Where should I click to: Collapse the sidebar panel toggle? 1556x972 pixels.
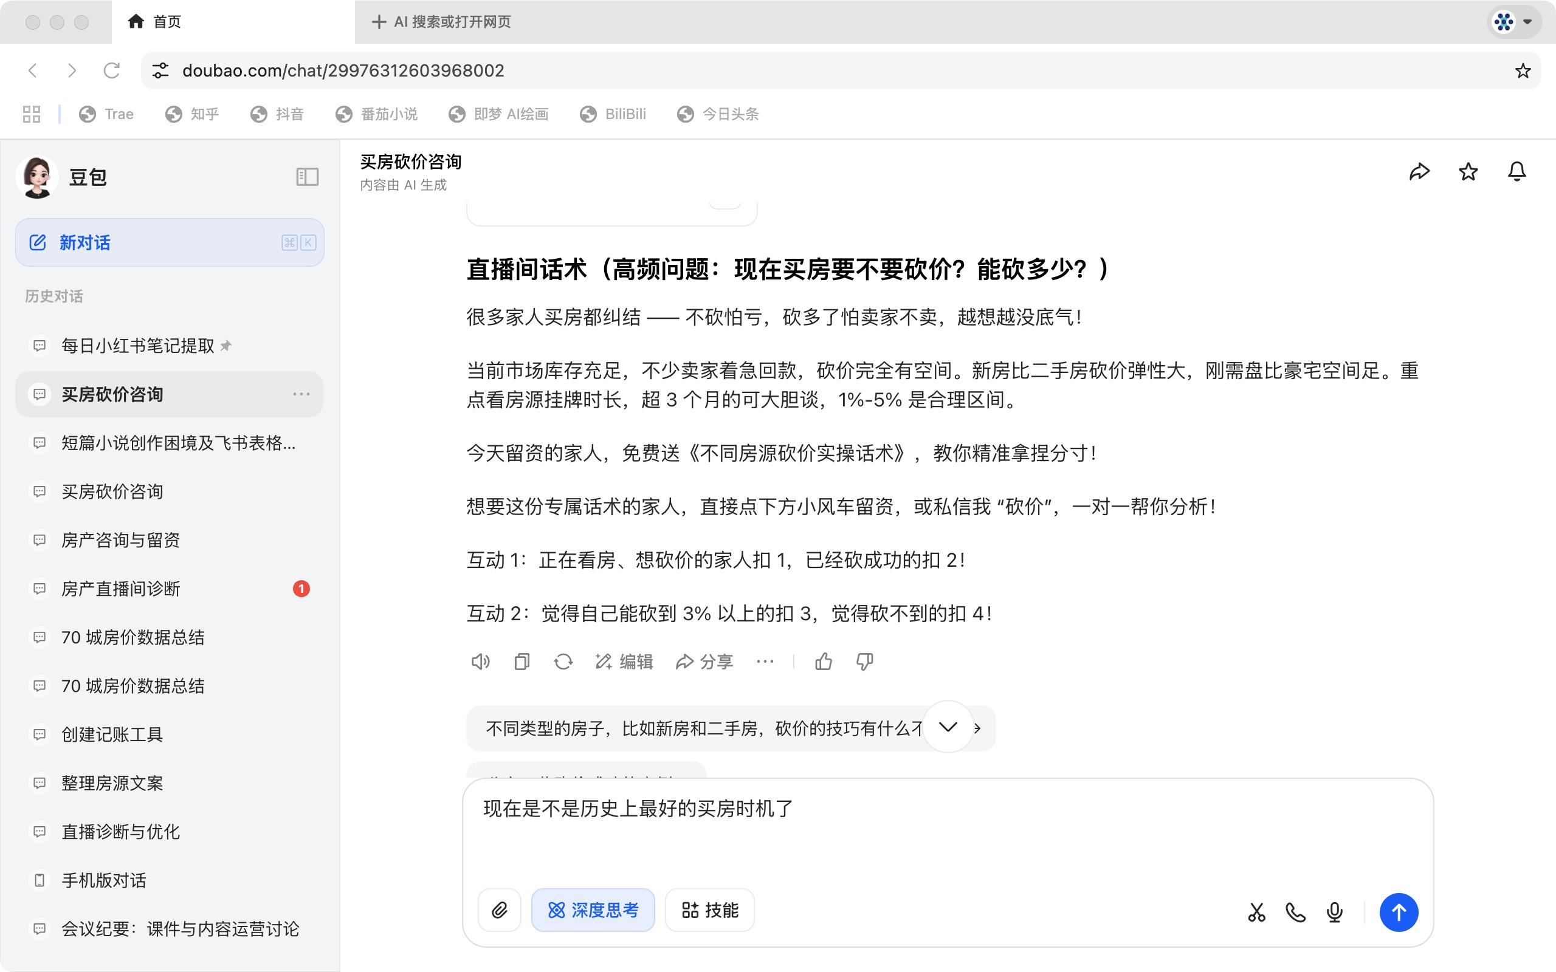[308, 177]
